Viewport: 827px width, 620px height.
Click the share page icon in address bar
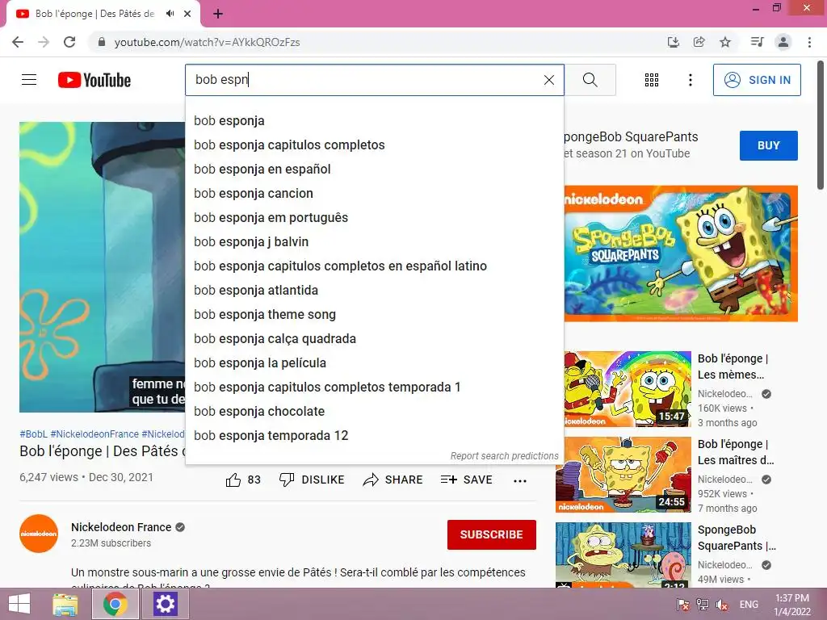click(699, 42)
